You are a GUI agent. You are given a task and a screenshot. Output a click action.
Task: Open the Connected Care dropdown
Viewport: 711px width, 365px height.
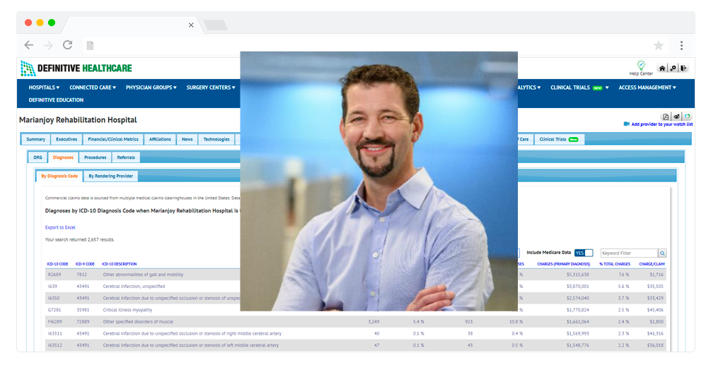93,88
